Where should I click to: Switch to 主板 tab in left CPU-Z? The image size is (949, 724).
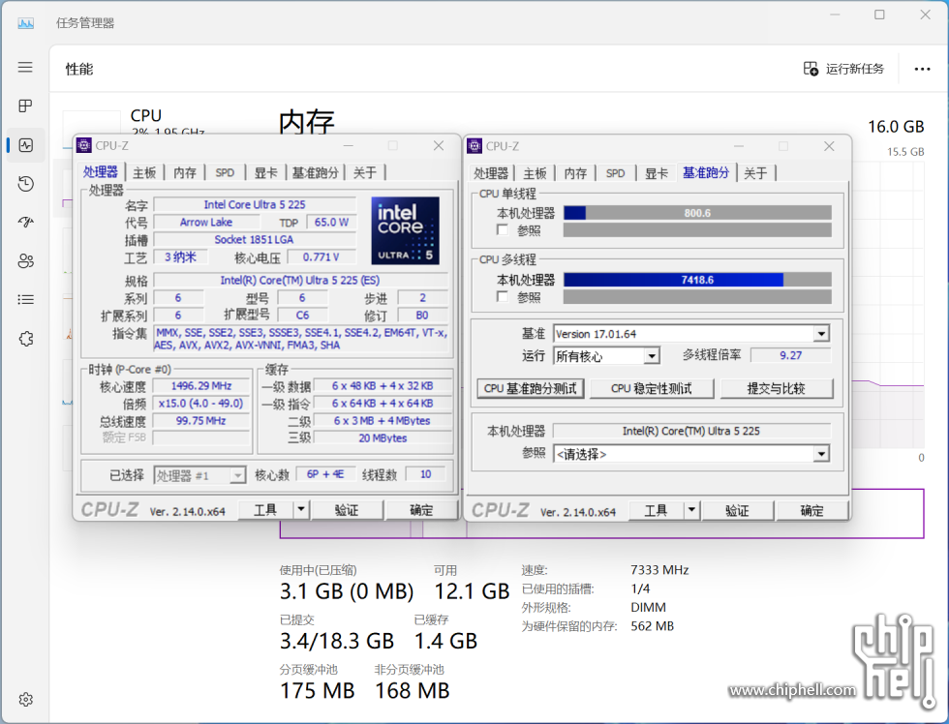pyautogui.click(x=144, y=173)
